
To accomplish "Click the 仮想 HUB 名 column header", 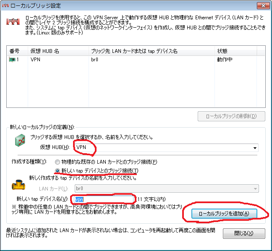I will point(58,51).
